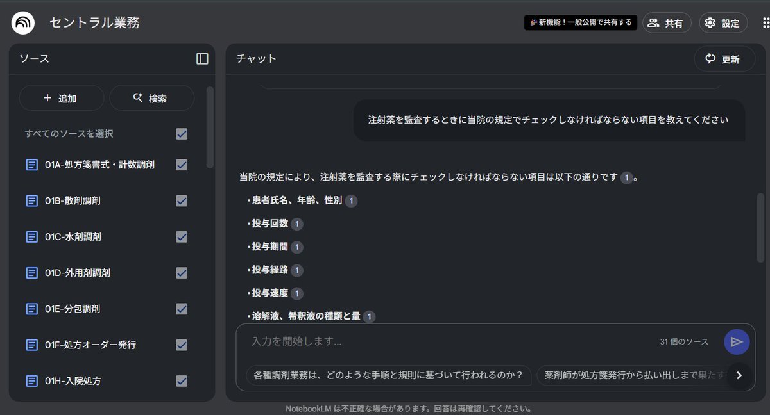
Task: Click the document icon for 01D-外用剤調剤
Action: [x=31, y=273]
